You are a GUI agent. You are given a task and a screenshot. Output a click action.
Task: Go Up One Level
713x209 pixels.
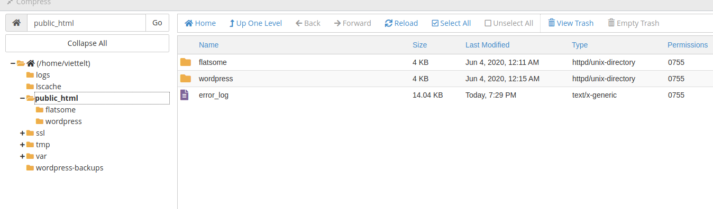pyautogui.click(x=255, y=23)
